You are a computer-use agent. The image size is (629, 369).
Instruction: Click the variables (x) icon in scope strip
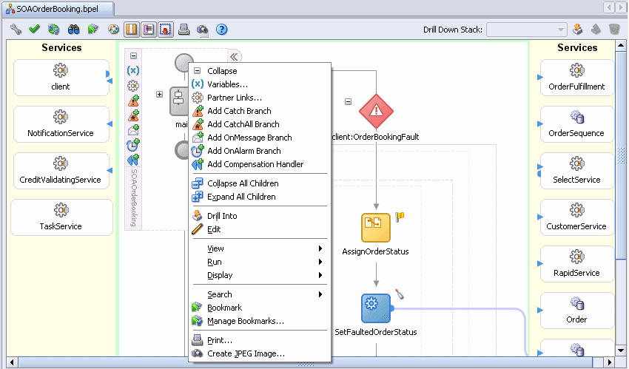tap(133, 70)
